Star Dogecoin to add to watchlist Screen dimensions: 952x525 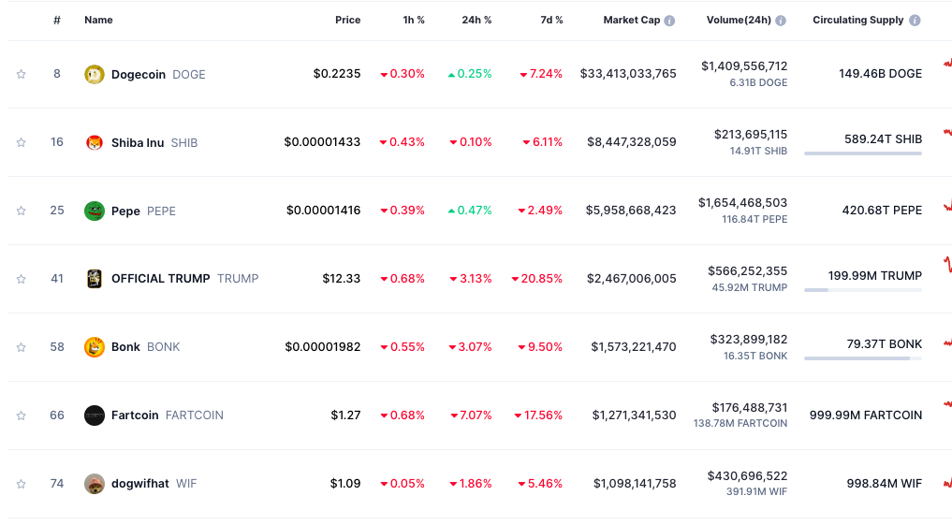coord(22,74)
